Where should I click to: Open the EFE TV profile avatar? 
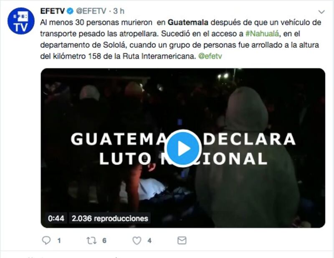(x=21, y=21)
